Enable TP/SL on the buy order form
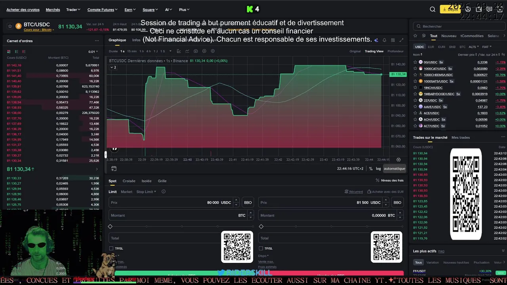This screenshot has width=507, height=285. [111, 248]
